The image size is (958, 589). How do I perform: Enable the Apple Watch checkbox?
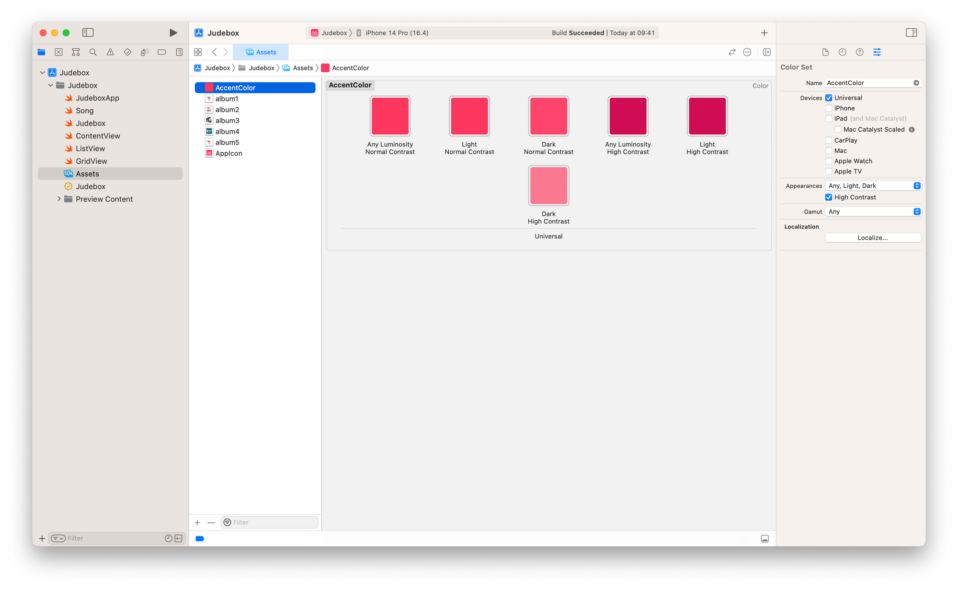(x=829, y=161)
